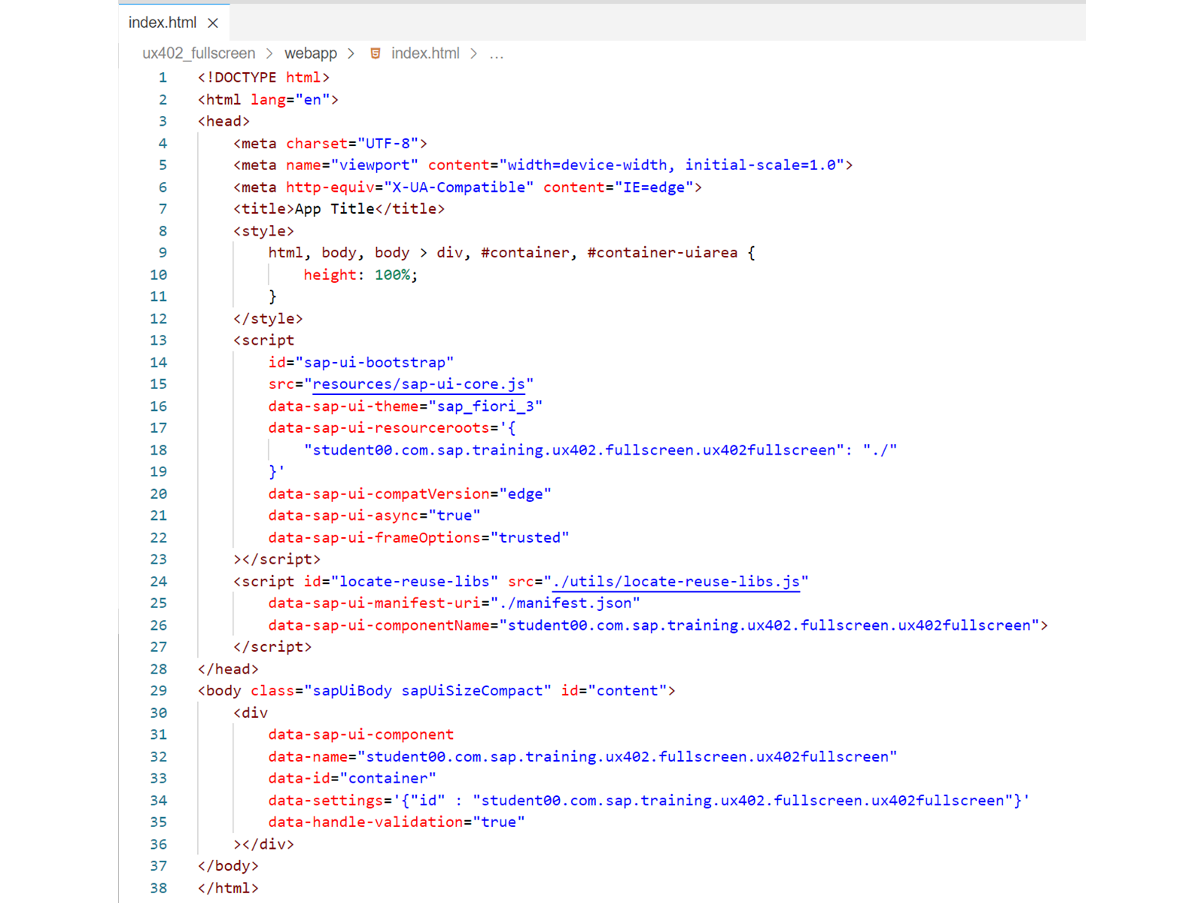Click the id="sap-ui-bootstrap" attribute

[361, 362]
